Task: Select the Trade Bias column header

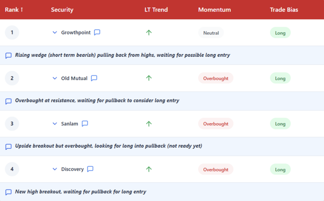Action: click(x=284, y=9)
